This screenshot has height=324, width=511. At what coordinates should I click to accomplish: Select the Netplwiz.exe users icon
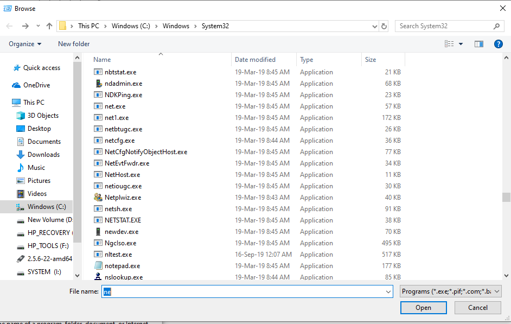(98, 197)
